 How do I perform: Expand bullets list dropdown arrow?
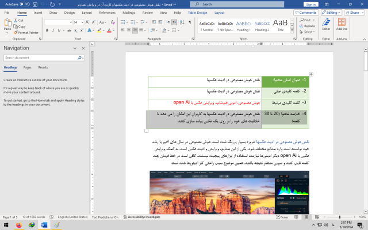point(127,22)
